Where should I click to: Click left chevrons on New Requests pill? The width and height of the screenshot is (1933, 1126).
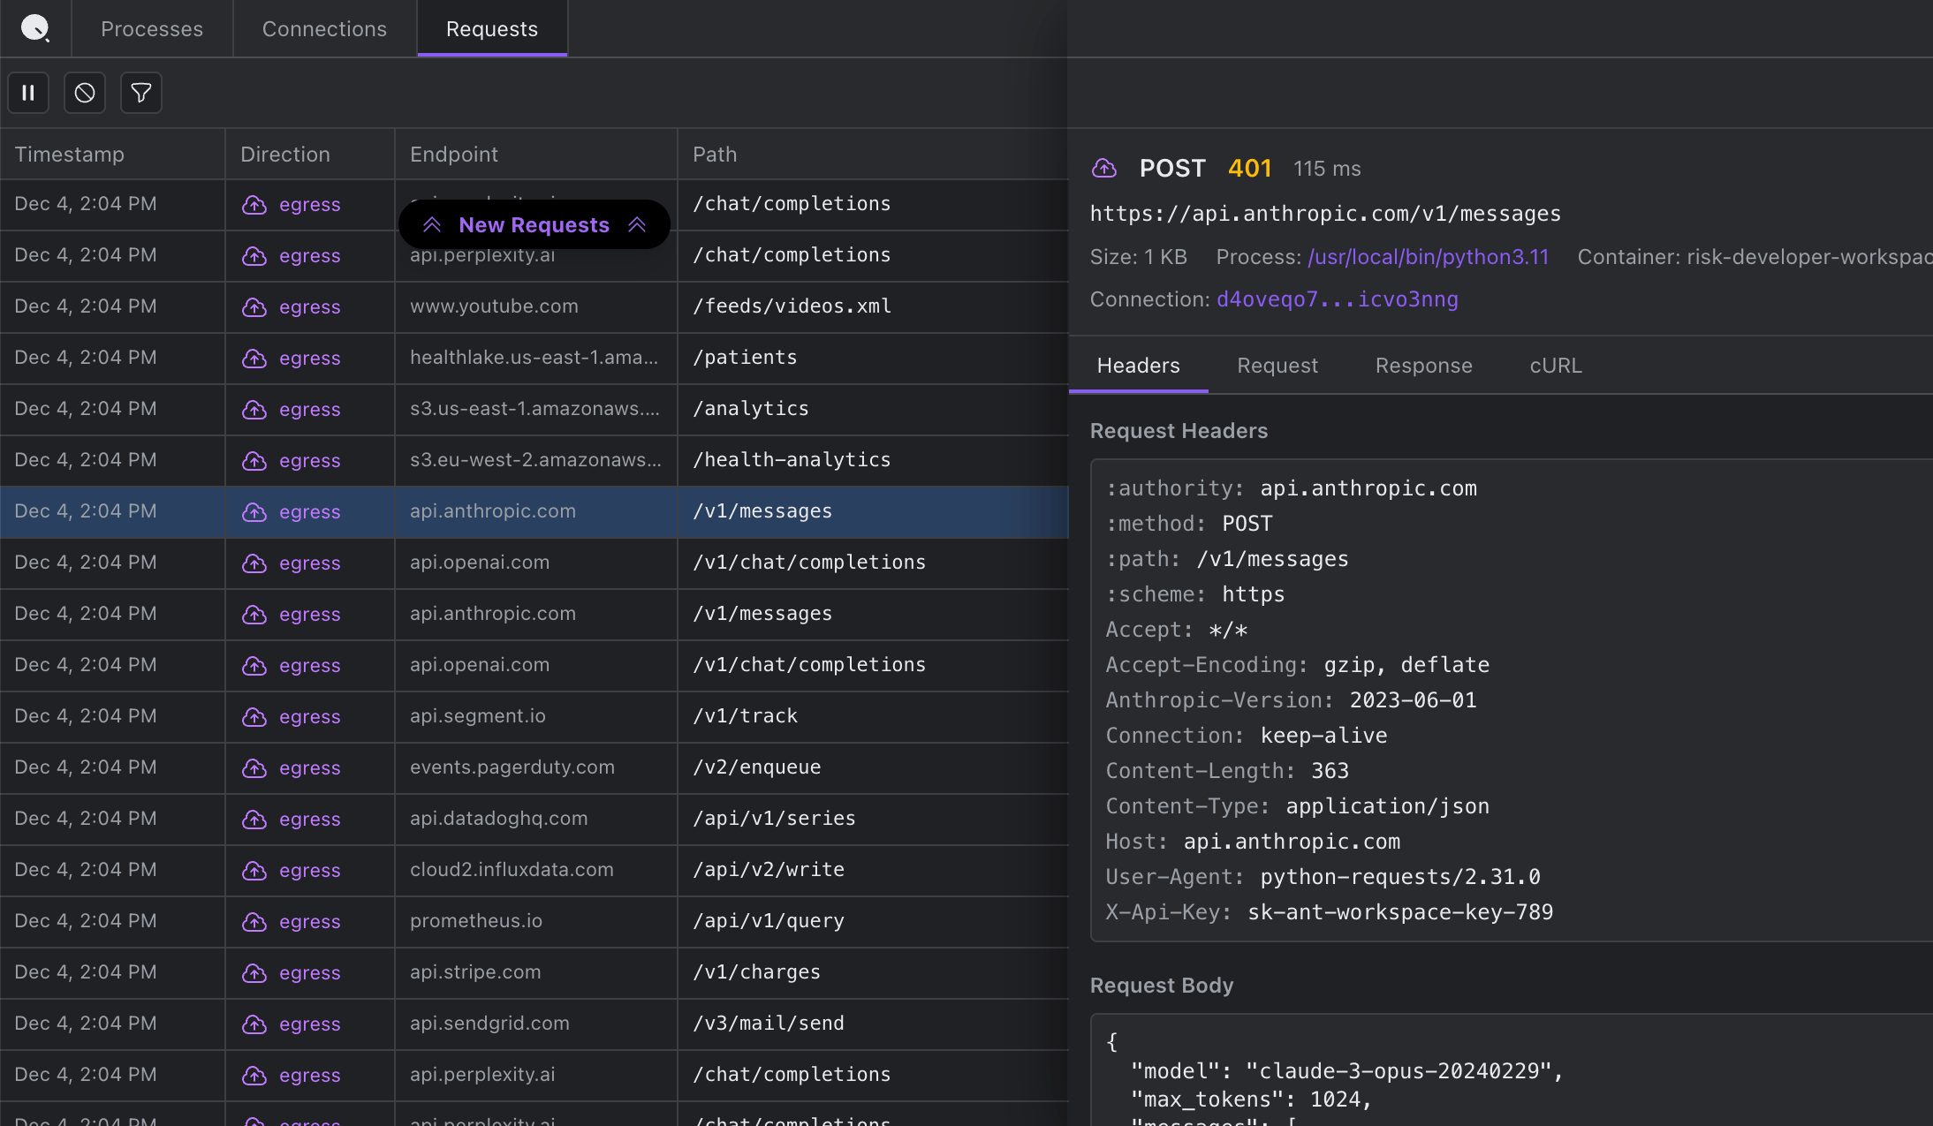click(x=432, y=225)
